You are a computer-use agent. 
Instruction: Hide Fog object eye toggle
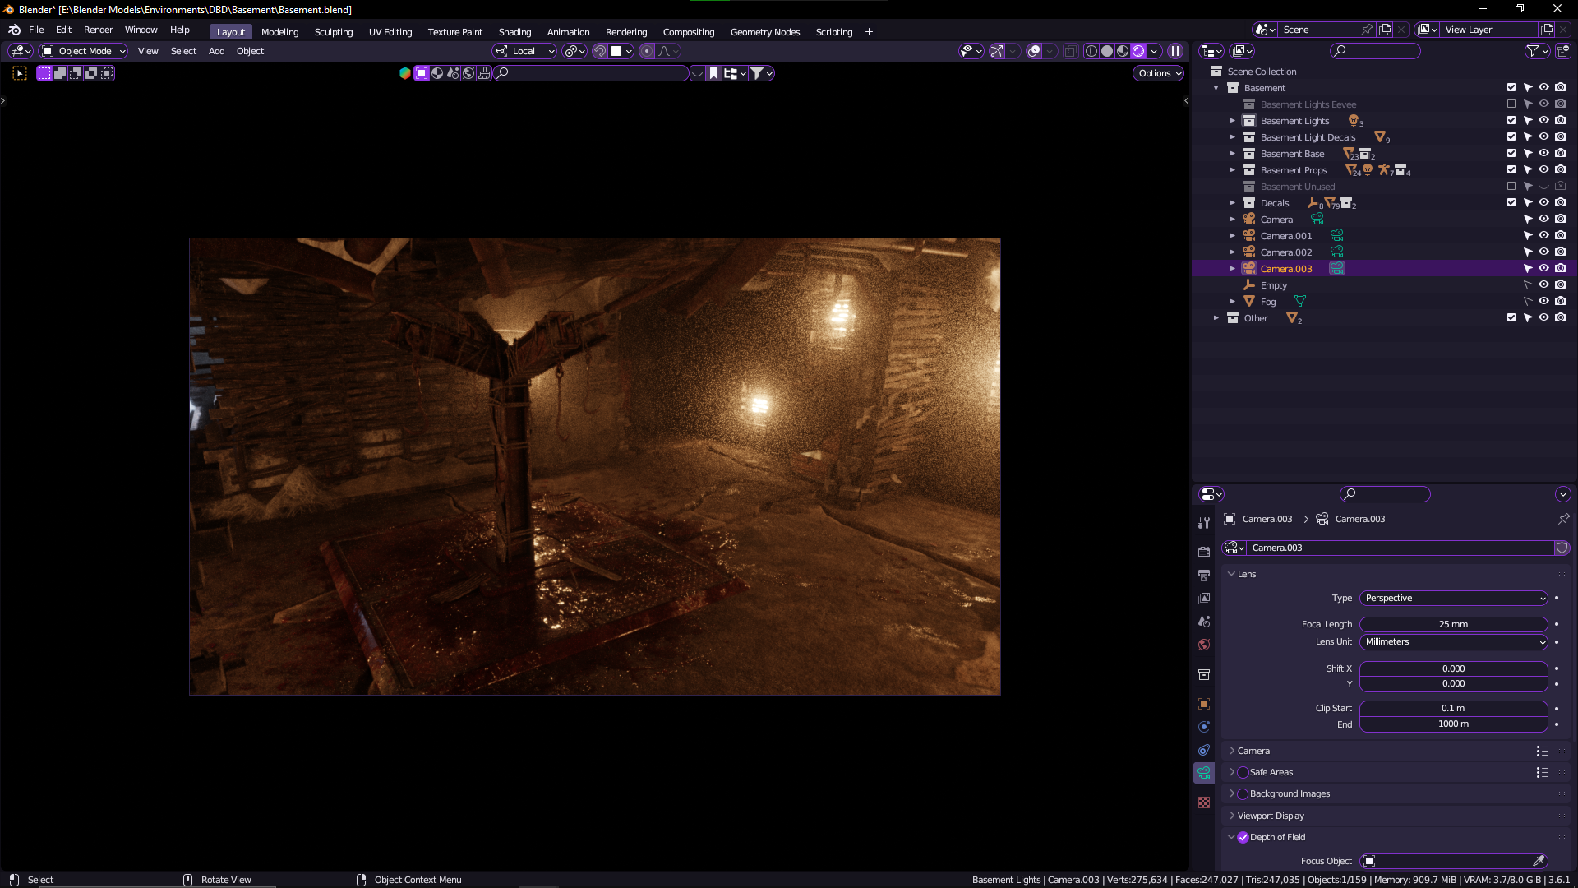(x=1543, y=302)
